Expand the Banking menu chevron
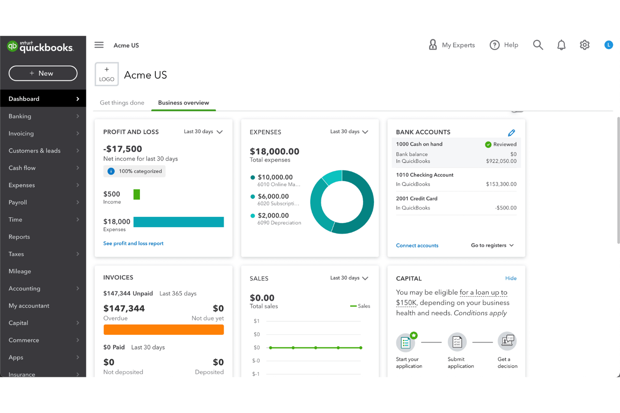This screenshot has width=620, height=413. click(x=77, y=116)
